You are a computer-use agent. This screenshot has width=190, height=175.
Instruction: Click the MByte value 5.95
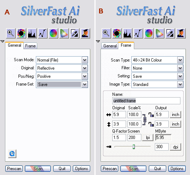click(x=163, y=138)
